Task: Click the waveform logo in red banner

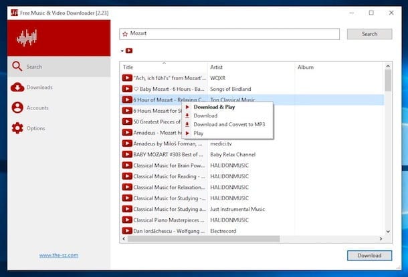Action: 27,38
